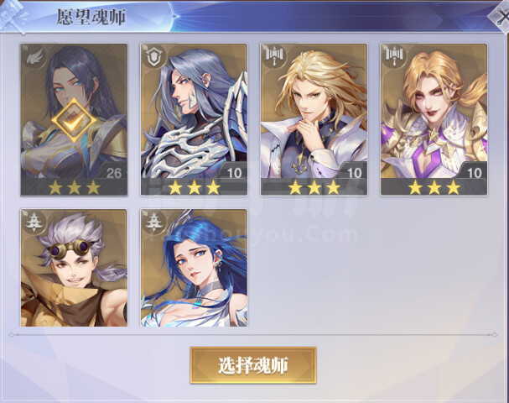Click the hammer icon beside 愿望魂师 title

13,17
